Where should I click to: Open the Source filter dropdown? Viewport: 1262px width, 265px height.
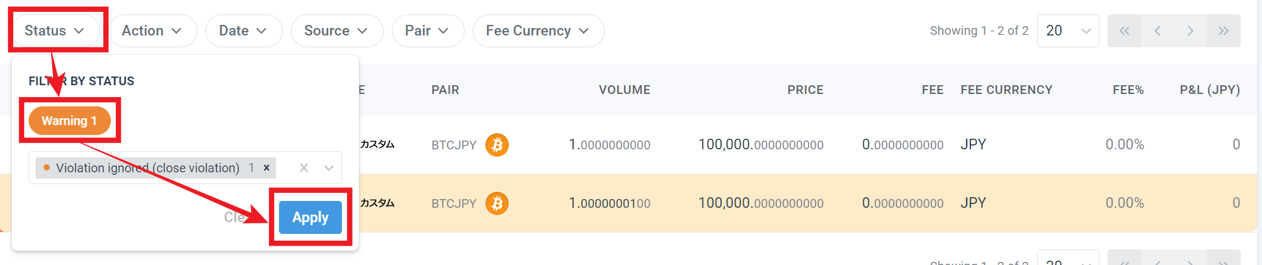[336, 30]
